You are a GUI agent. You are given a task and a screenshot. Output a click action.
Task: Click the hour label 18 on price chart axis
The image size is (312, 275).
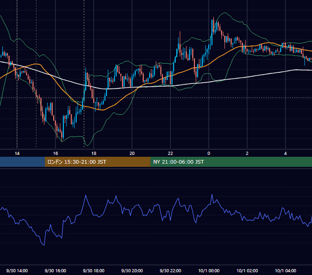pyautogui.click(x=94, y=154)
